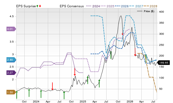Select the red surprise arrow above May 2024 price
This screenshot has height=103, width=173.
(52, 86)
